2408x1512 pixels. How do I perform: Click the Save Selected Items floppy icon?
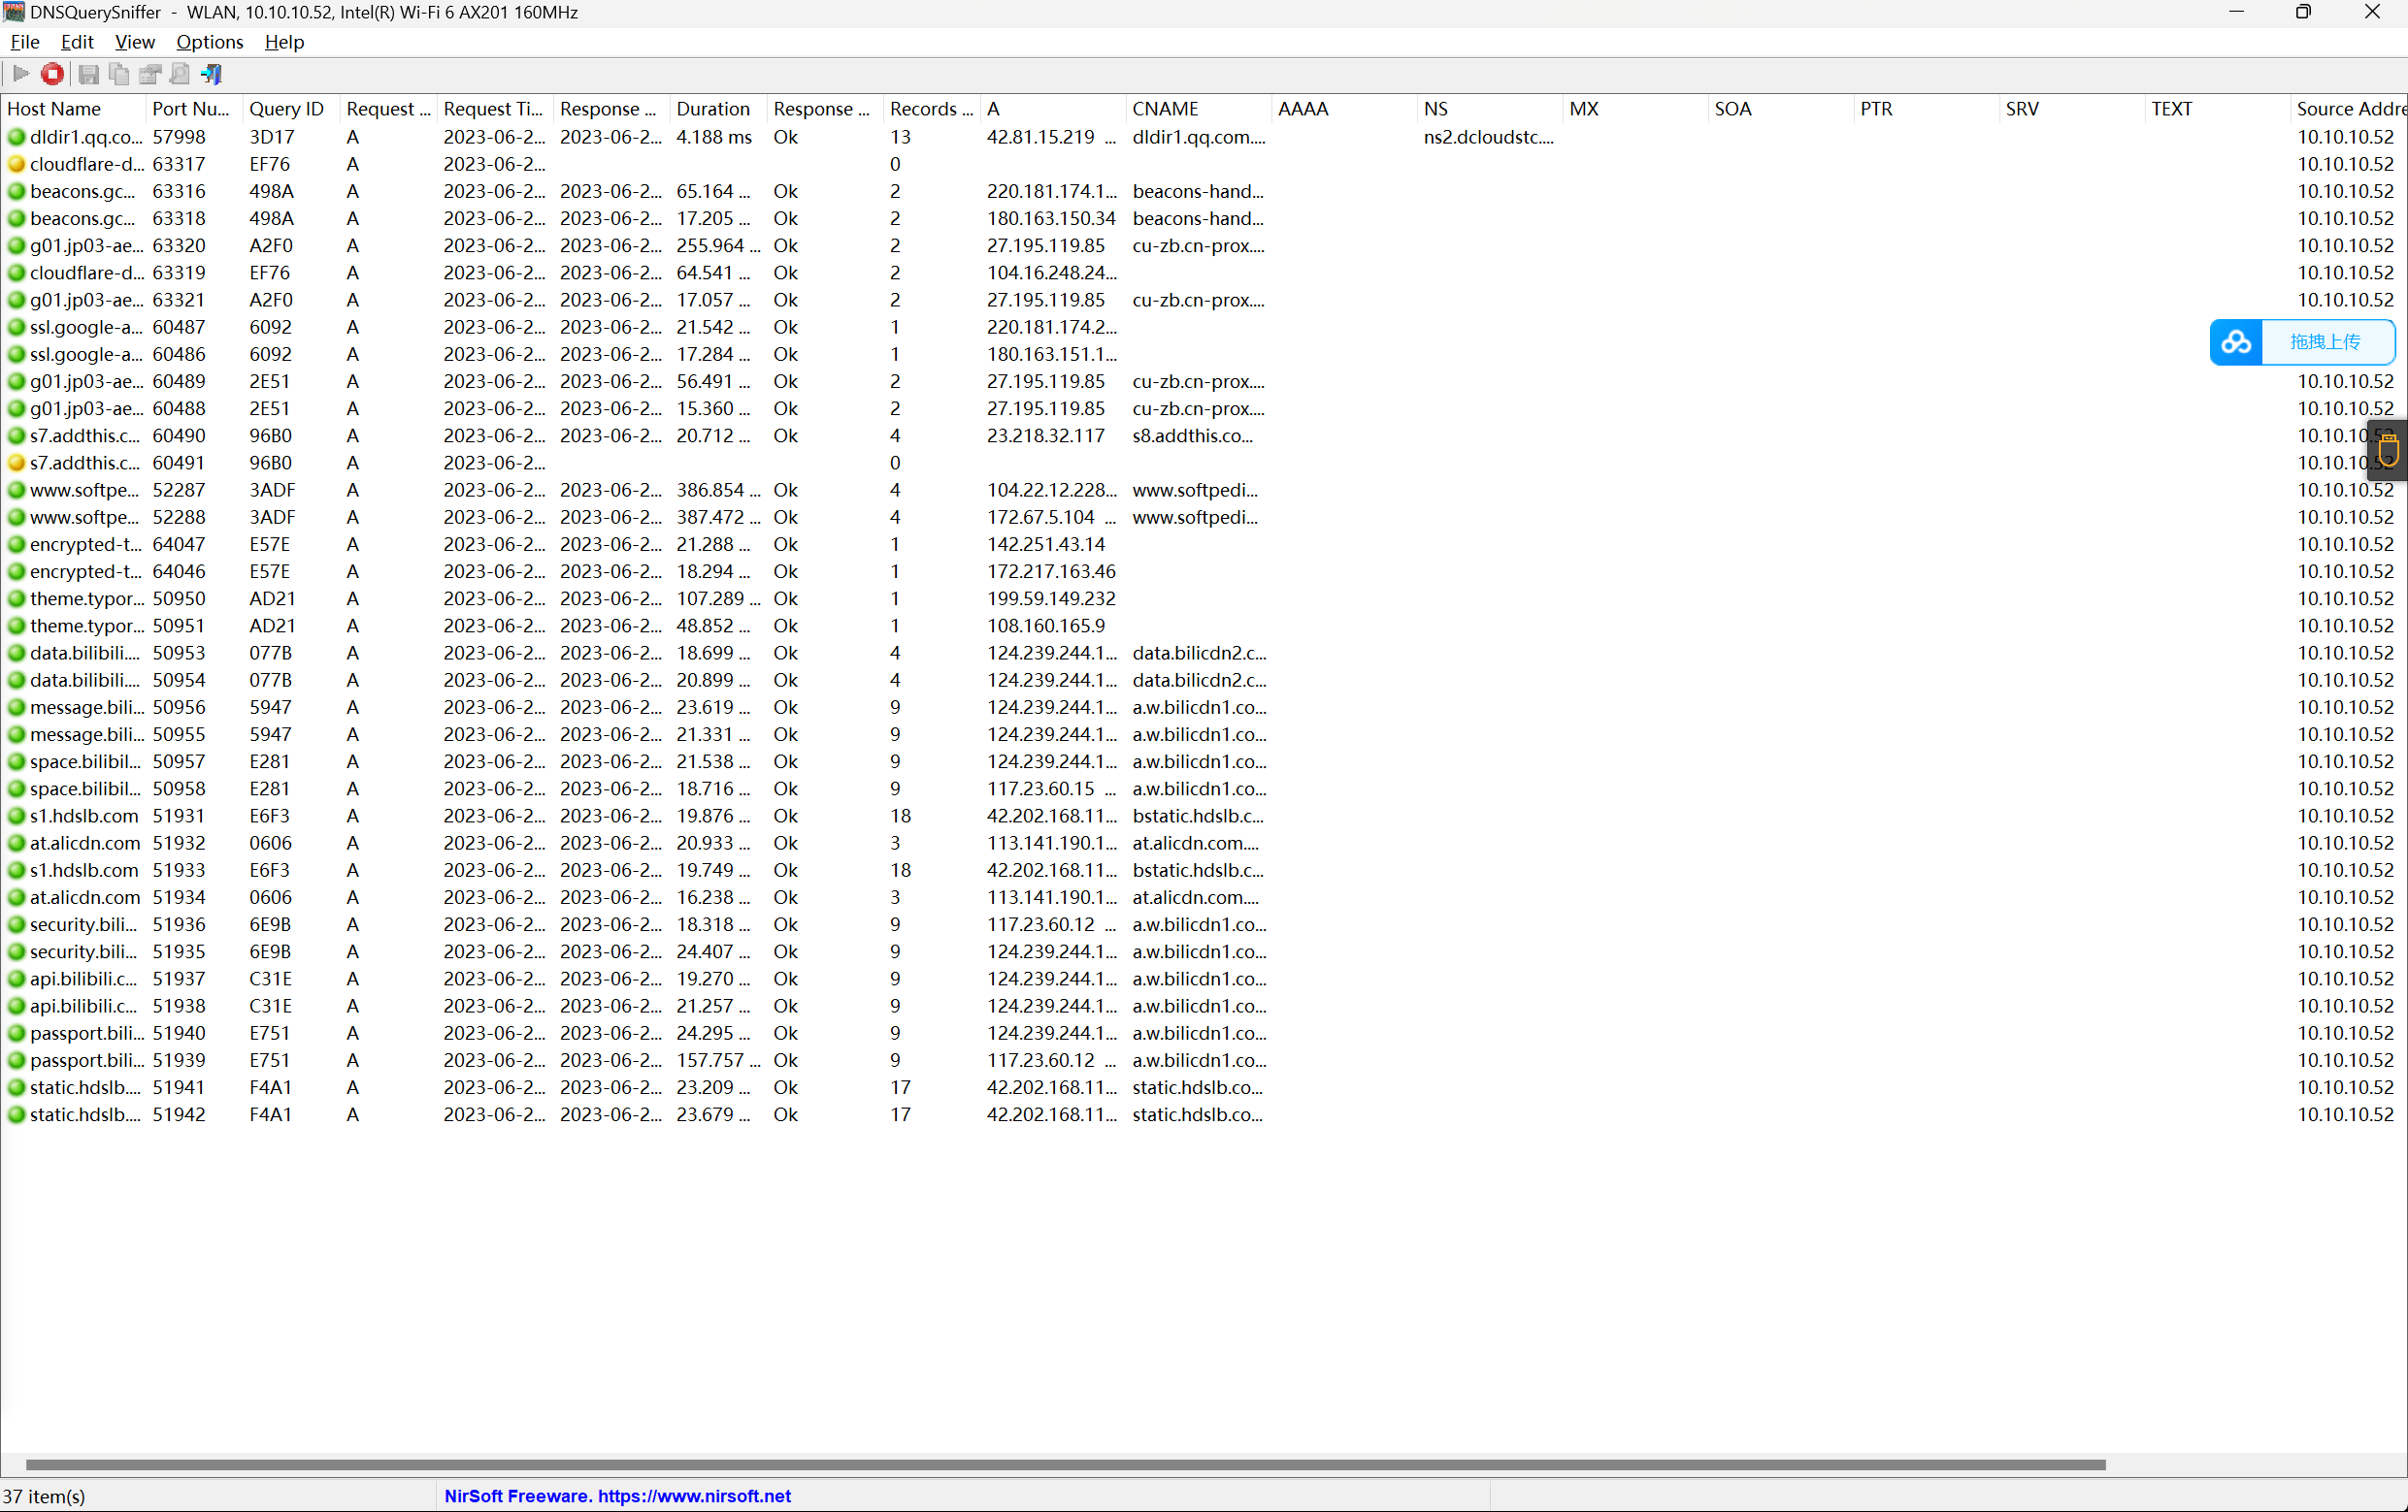coord(88,74)
